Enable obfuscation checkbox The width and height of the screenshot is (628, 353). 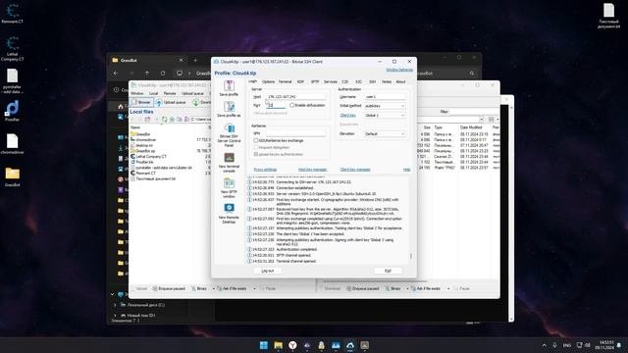pos(292,105)
